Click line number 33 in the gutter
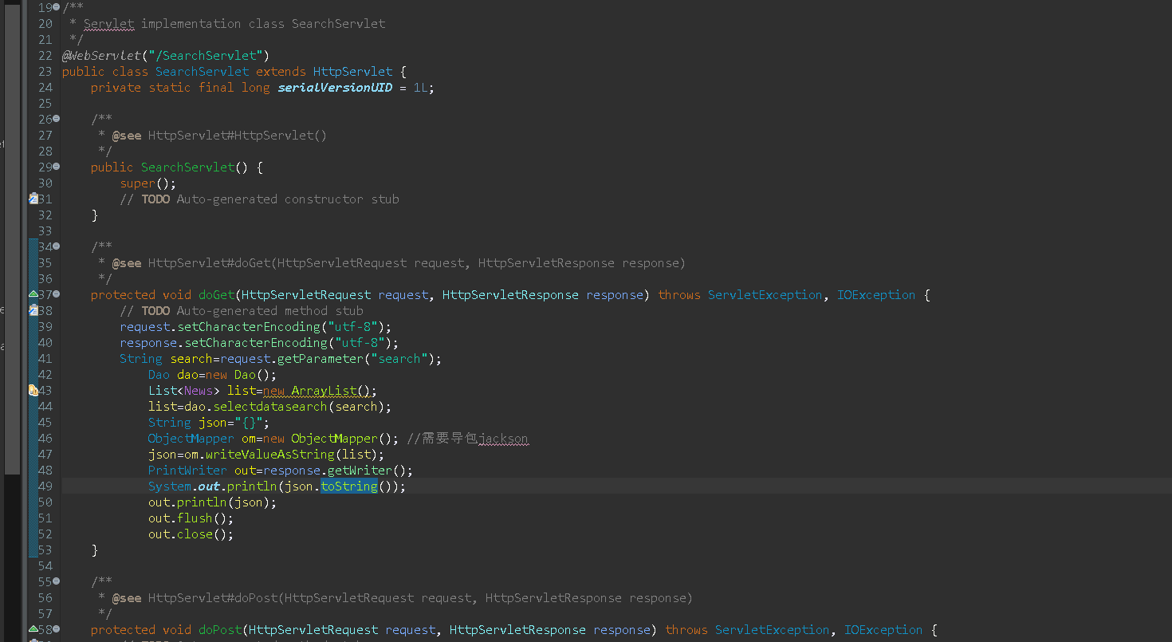The height and width of the screenshot is (642, 1172). coord(45,231)
